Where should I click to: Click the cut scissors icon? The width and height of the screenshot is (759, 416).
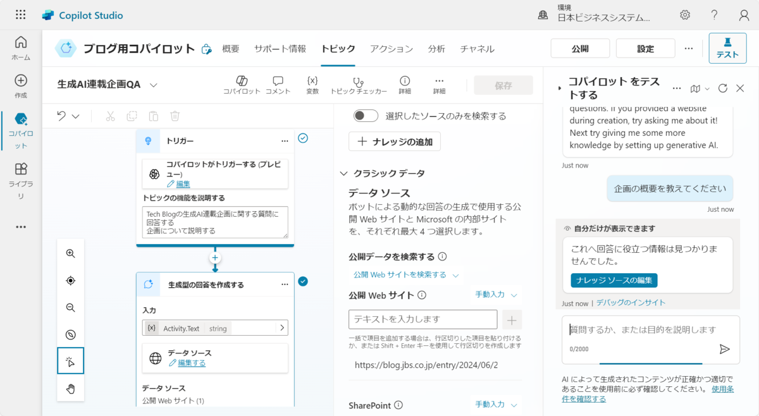[110, 116]
